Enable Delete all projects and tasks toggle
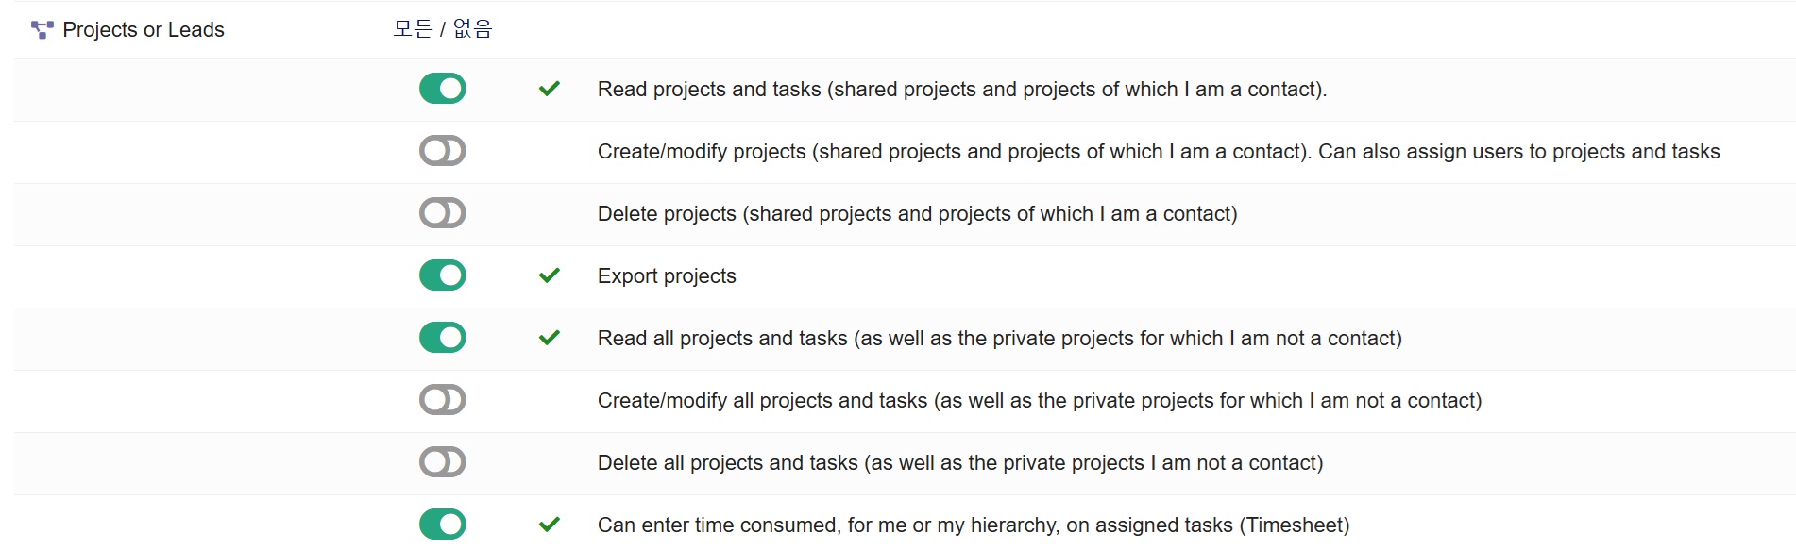The width and height of the screenshot is (1796, 550). tap(443, 462)
